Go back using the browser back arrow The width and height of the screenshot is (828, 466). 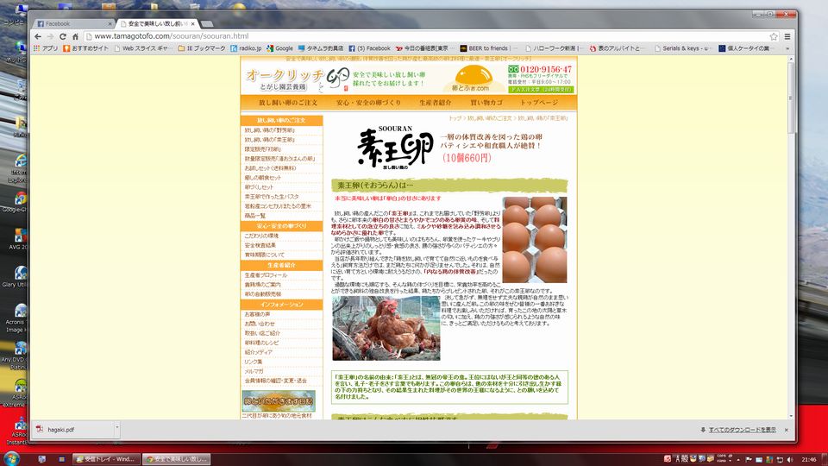coord(37,36)
